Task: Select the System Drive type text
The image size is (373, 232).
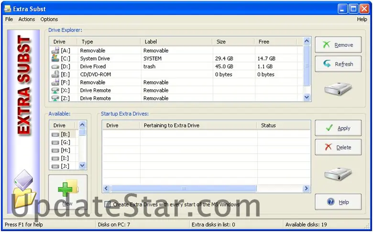Action: pyautogui.click(x=95, y=58)
